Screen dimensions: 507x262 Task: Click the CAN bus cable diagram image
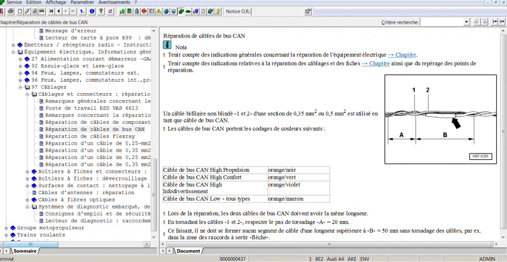click(x=442, y=119)
